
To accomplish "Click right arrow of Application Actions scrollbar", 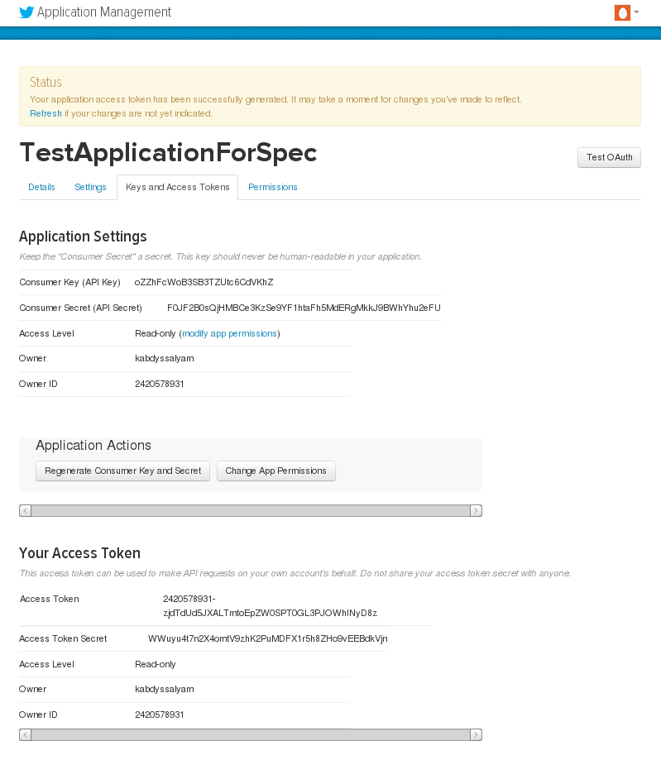I will pyautogui.click(x=476, y=511).
